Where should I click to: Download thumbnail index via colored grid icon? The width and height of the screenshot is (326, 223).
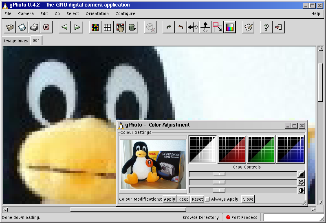(x=95, y=27)
